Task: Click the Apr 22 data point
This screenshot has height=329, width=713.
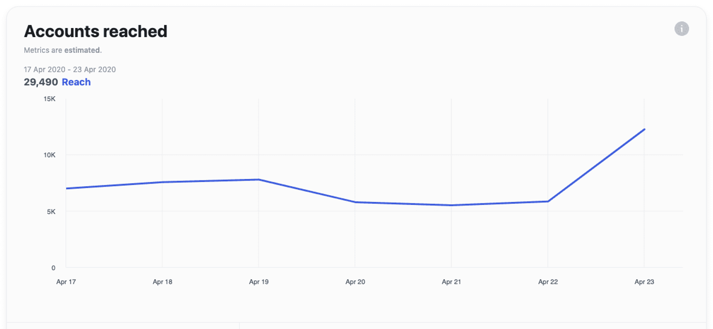Action: (547, 201)
